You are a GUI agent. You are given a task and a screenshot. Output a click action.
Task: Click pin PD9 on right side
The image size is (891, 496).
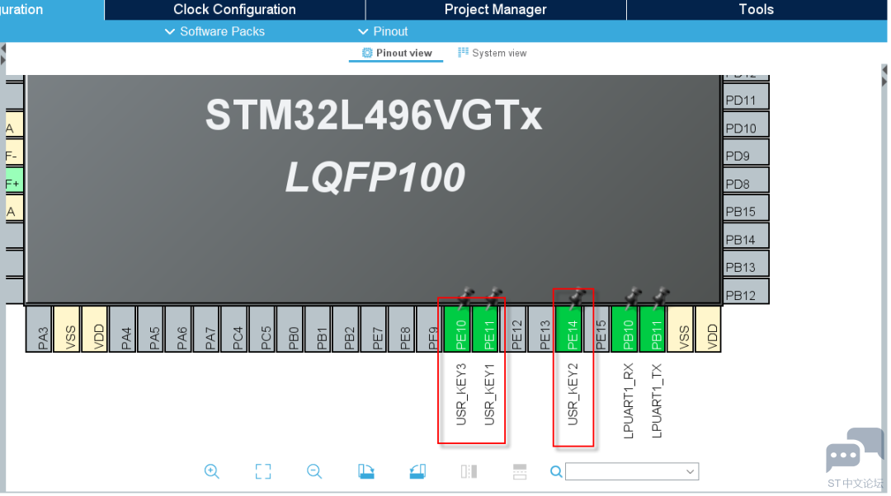[746, 152]
